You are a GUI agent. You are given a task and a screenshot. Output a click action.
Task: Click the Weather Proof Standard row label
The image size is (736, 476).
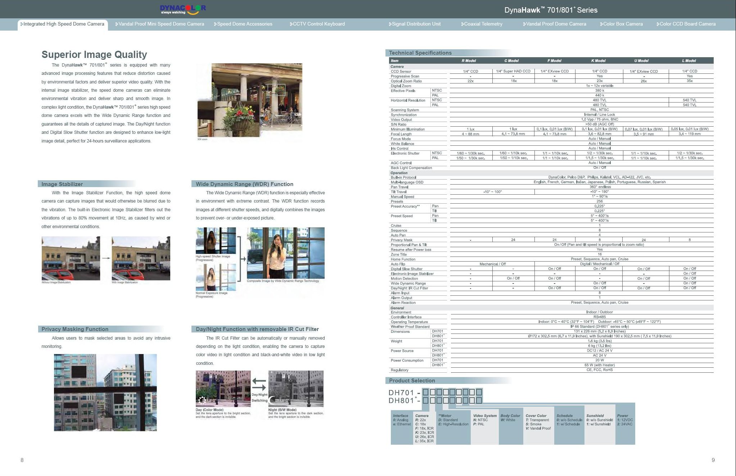point(410,327)
